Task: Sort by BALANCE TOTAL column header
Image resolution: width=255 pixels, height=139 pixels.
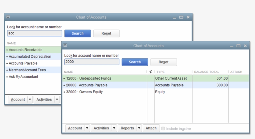Action: pyautogui.click(x=206, y=72)
